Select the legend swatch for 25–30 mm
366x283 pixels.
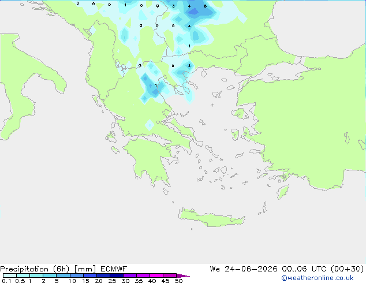[x=116, y=275]
